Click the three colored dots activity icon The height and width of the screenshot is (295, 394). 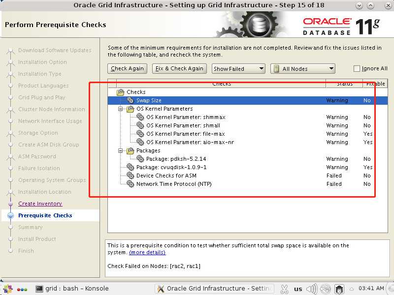click(x=22, y=289)
